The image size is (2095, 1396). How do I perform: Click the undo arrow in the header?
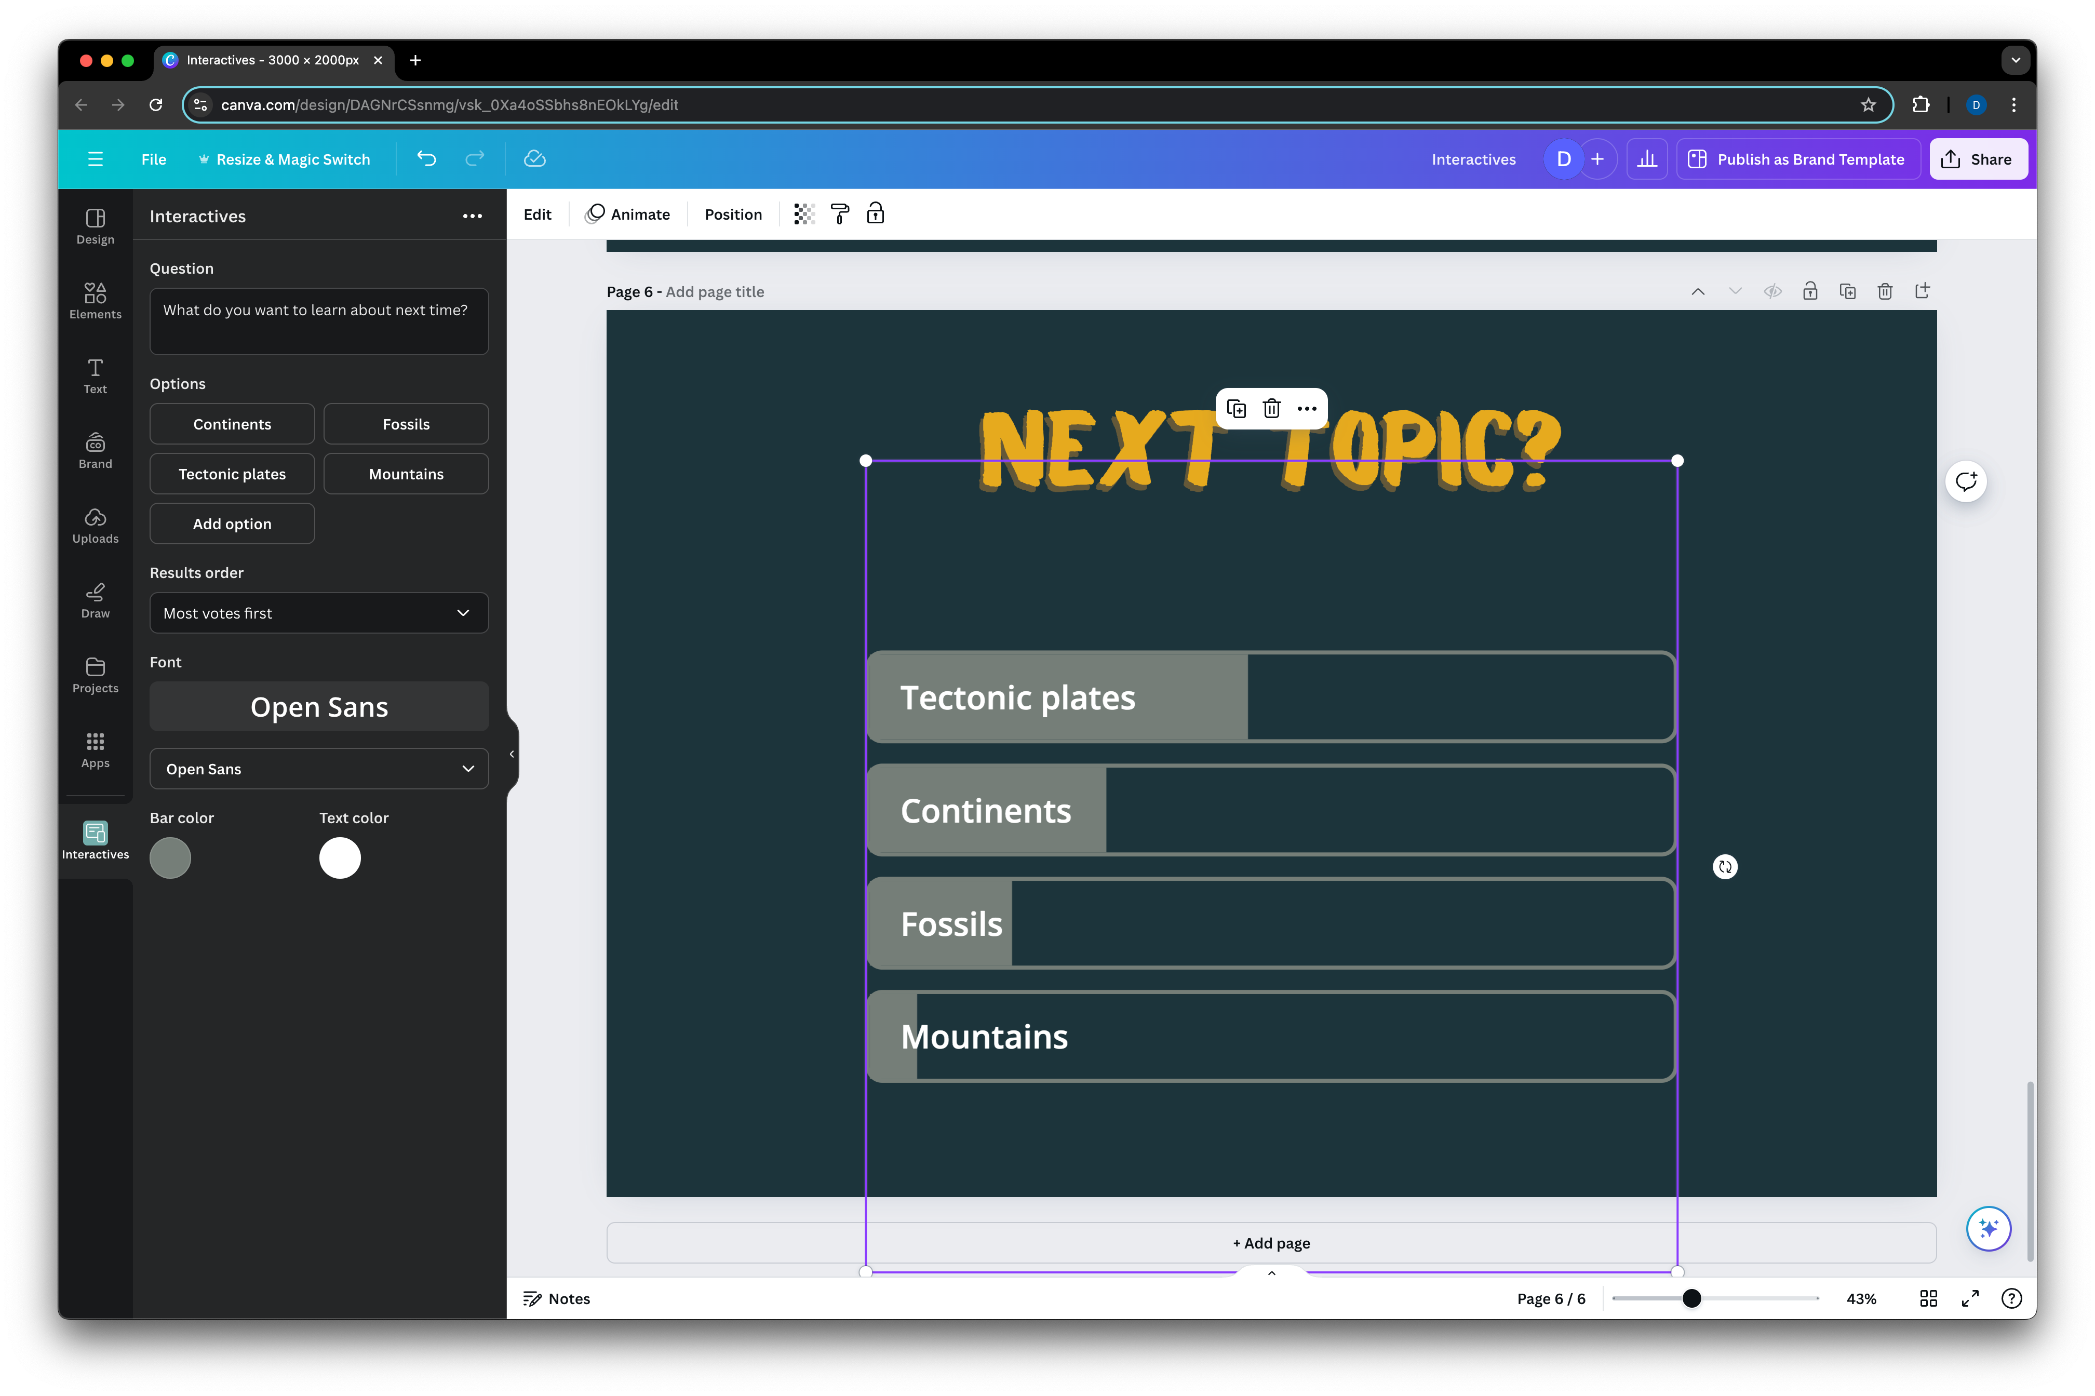(426, 158)
